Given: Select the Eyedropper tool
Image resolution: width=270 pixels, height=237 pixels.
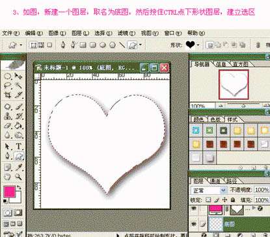Looking at the screenshot, I should click(19, 168).
